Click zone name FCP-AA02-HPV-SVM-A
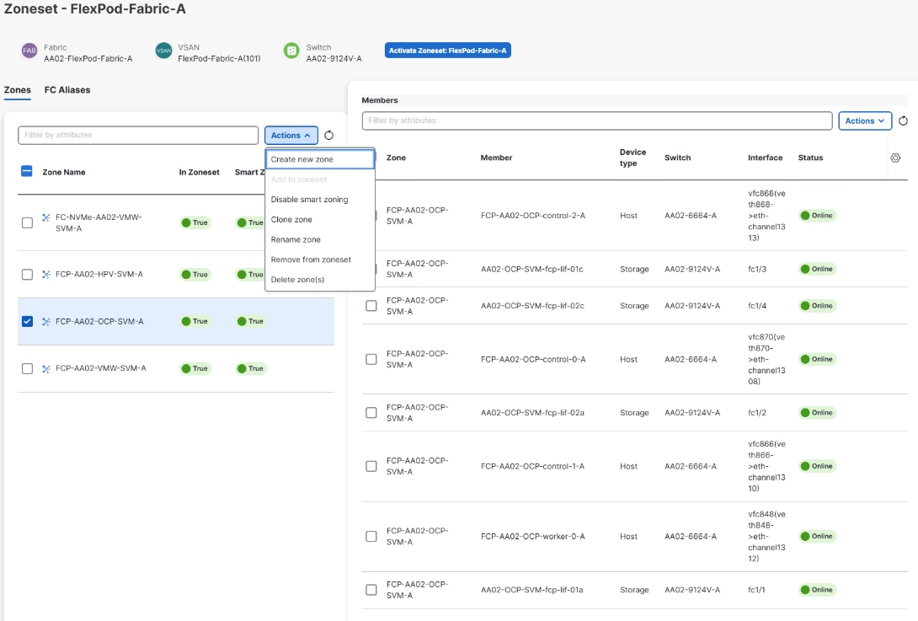Viewport: 918px width, 621px height. coord(99,274)
